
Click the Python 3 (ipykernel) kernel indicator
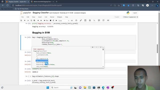tap(131, 17)
